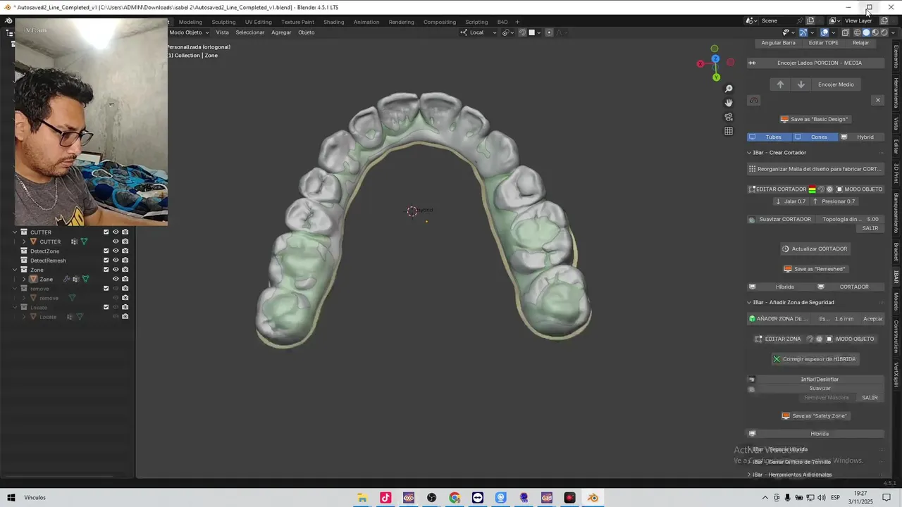Switch orthographic perspective with grid gizmo icon
This screenshot has height=507, width=902.
click(729, 131)
